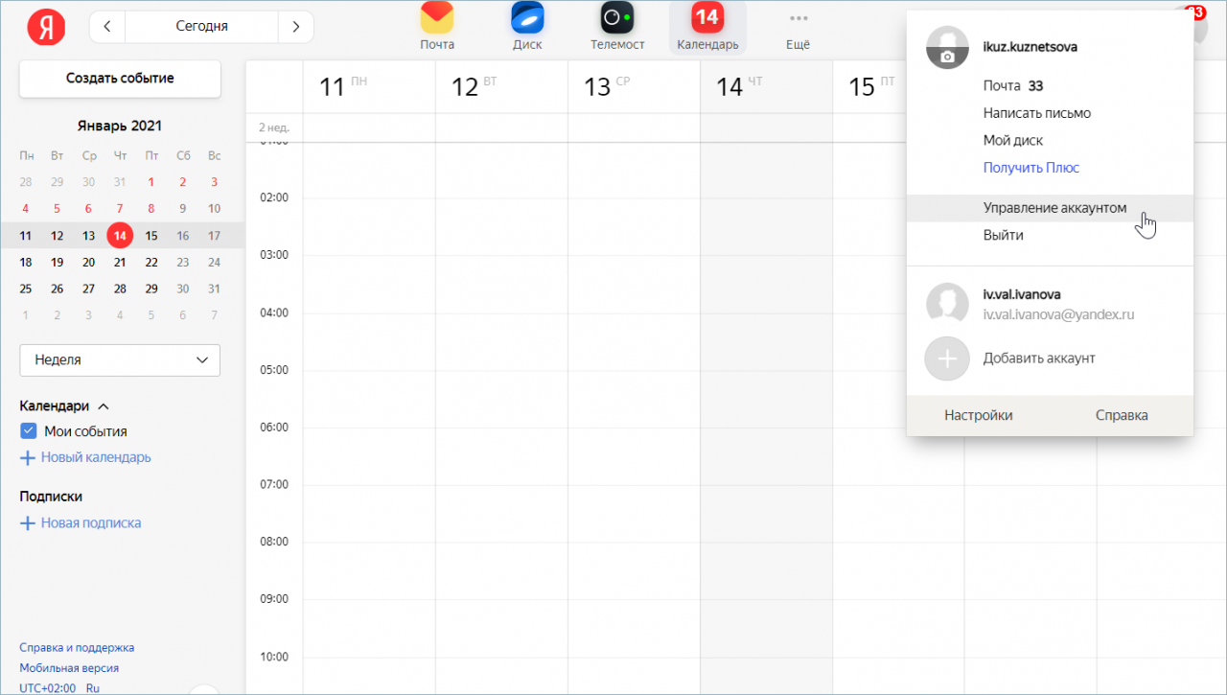The width and height of the screenshot is (1227, 695).
Task: Select January 10 in mini calendar
Action: (214, 209)
